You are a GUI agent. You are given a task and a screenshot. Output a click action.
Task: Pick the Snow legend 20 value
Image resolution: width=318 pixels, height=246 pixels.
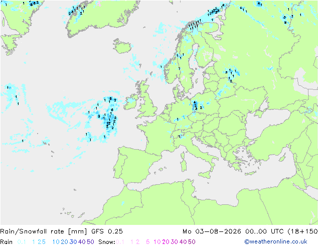(166, 242)
